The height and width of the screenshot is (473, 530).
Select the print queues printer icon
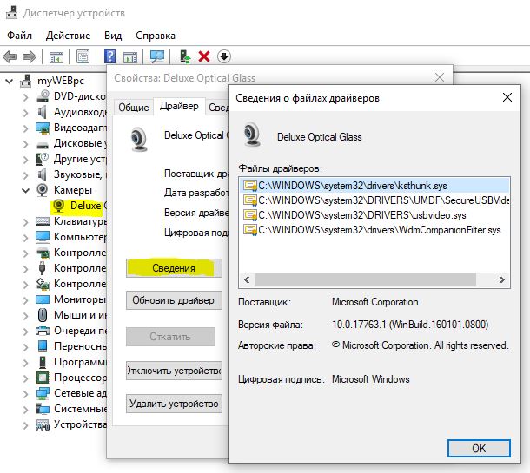click(x=43, y=331)
